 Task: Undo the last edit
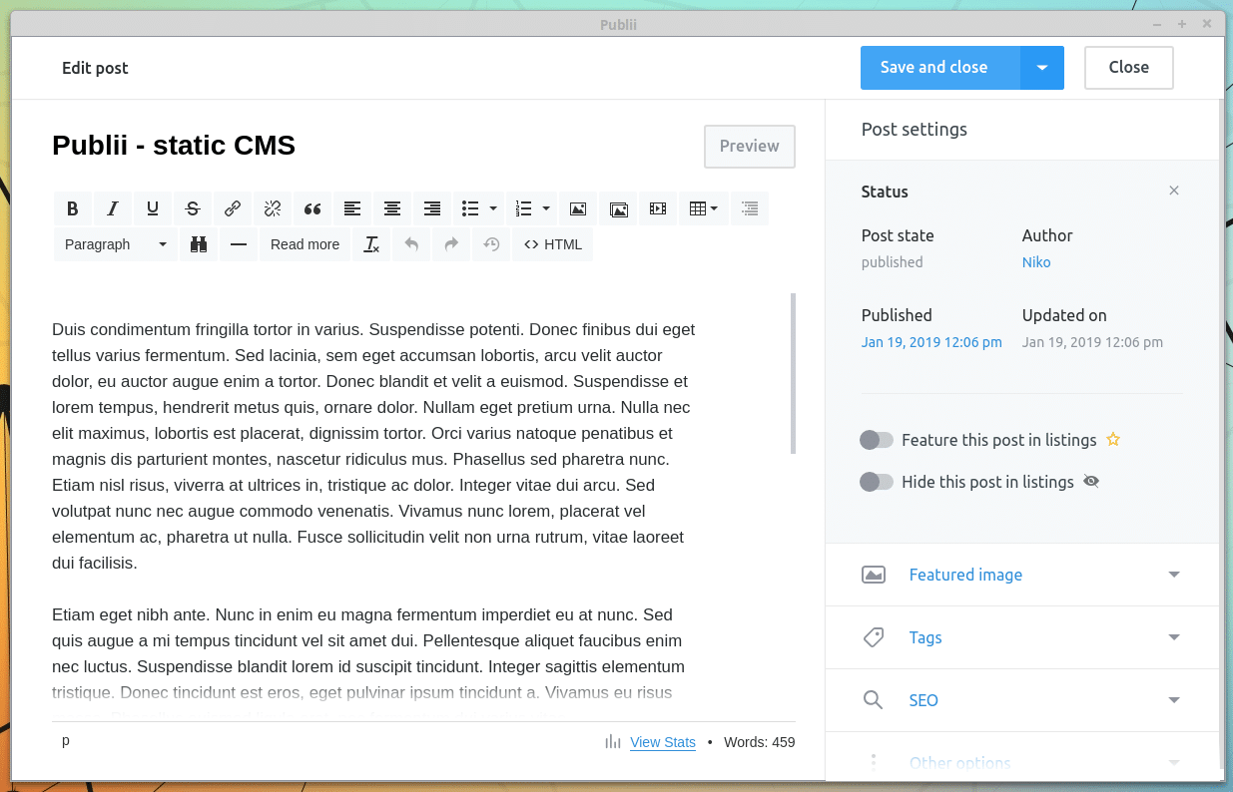pyautogui.click(x=411, y=244)
